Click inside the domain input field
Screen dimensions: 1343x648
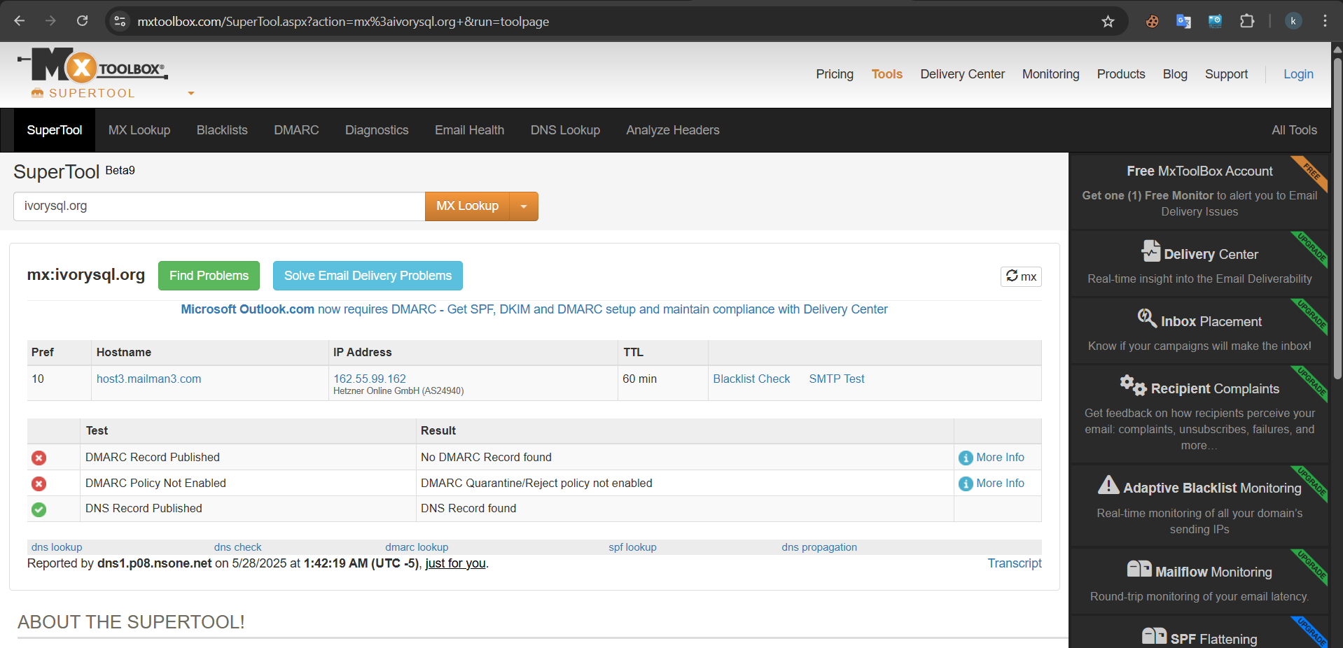[218, 206]
